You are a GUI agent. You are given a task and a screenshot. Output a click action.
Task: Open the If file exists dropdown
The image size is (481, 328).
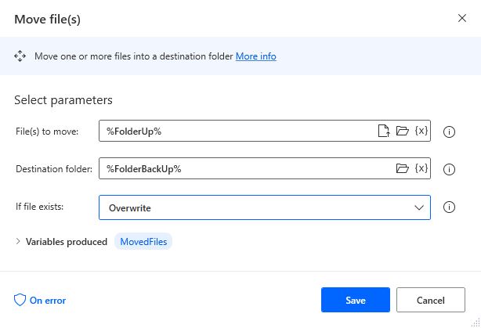[265, 207]
